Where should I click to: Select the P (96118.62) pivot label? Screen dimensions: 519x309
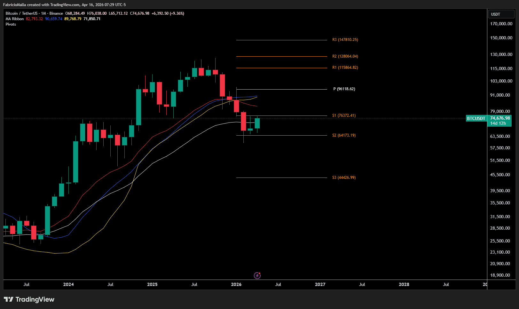point(344,89)
